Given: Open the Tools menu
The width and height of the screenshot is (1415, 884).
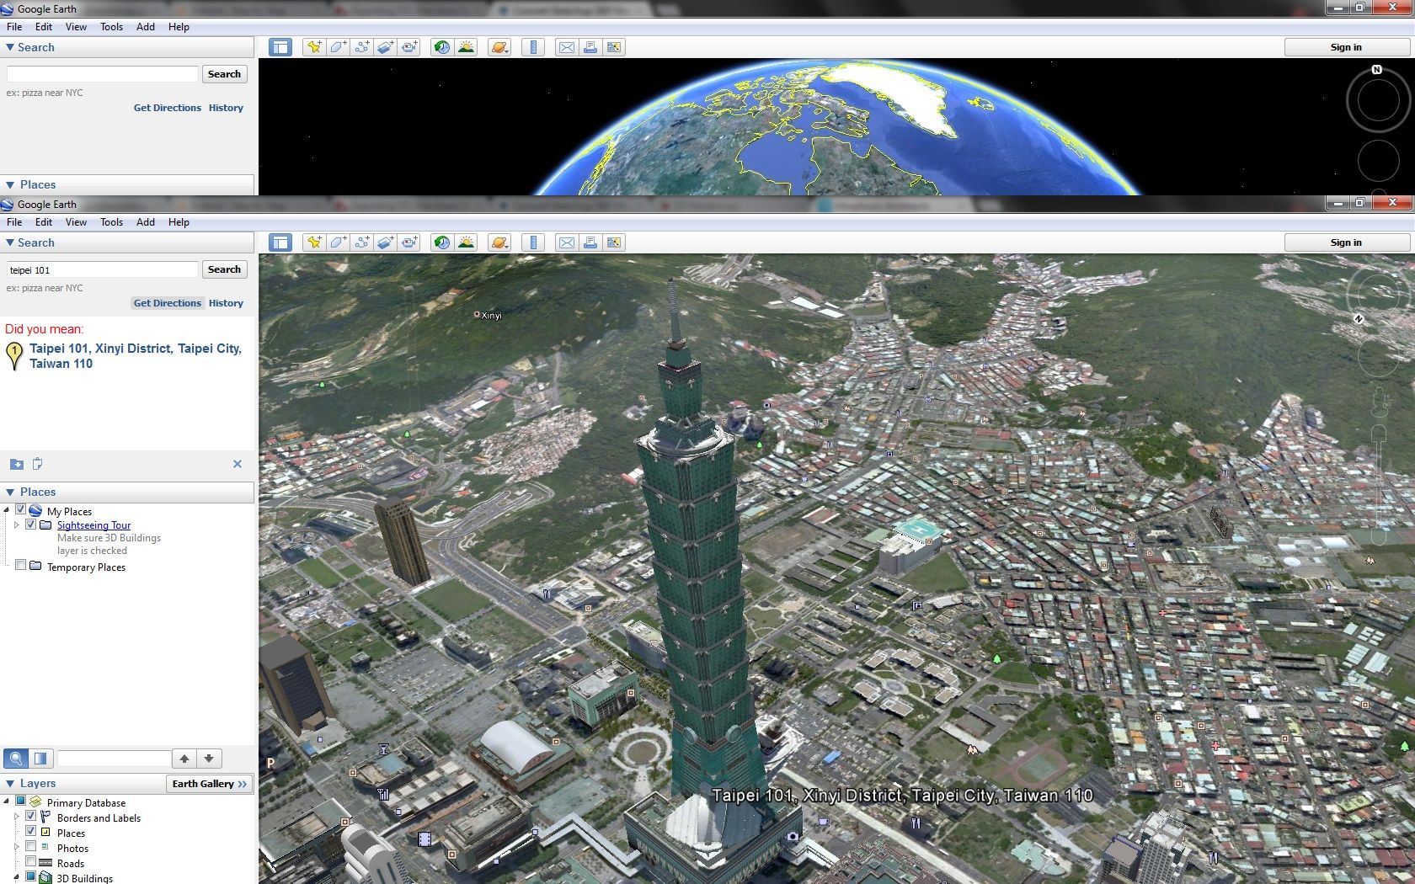Looking at the screenshot, I should coord(111,221).
